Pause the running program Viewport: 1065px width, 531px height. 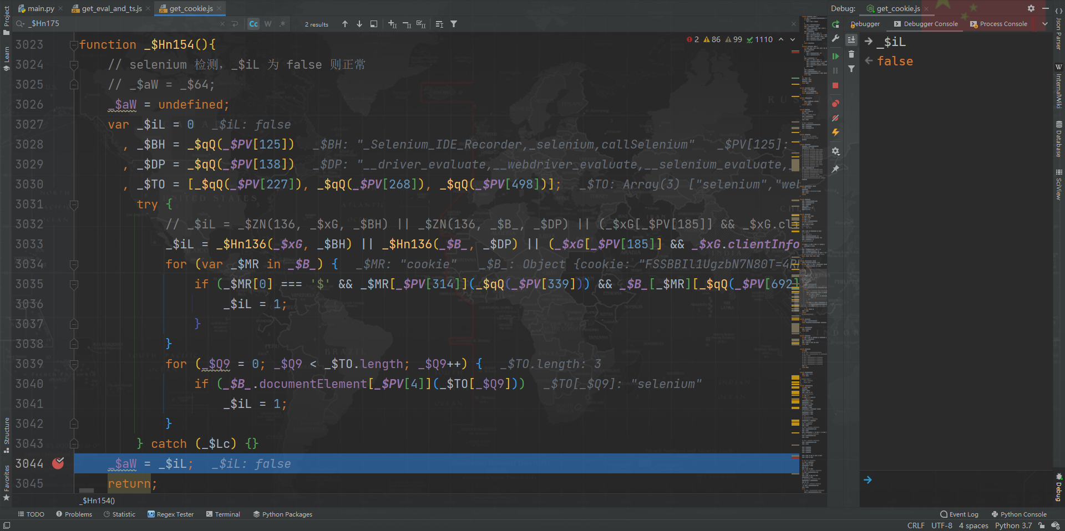(835, 71)
